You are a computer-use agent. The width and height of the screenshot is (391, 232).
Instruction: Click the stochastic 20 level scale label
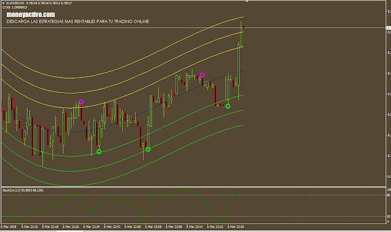(x=389, y=216)
